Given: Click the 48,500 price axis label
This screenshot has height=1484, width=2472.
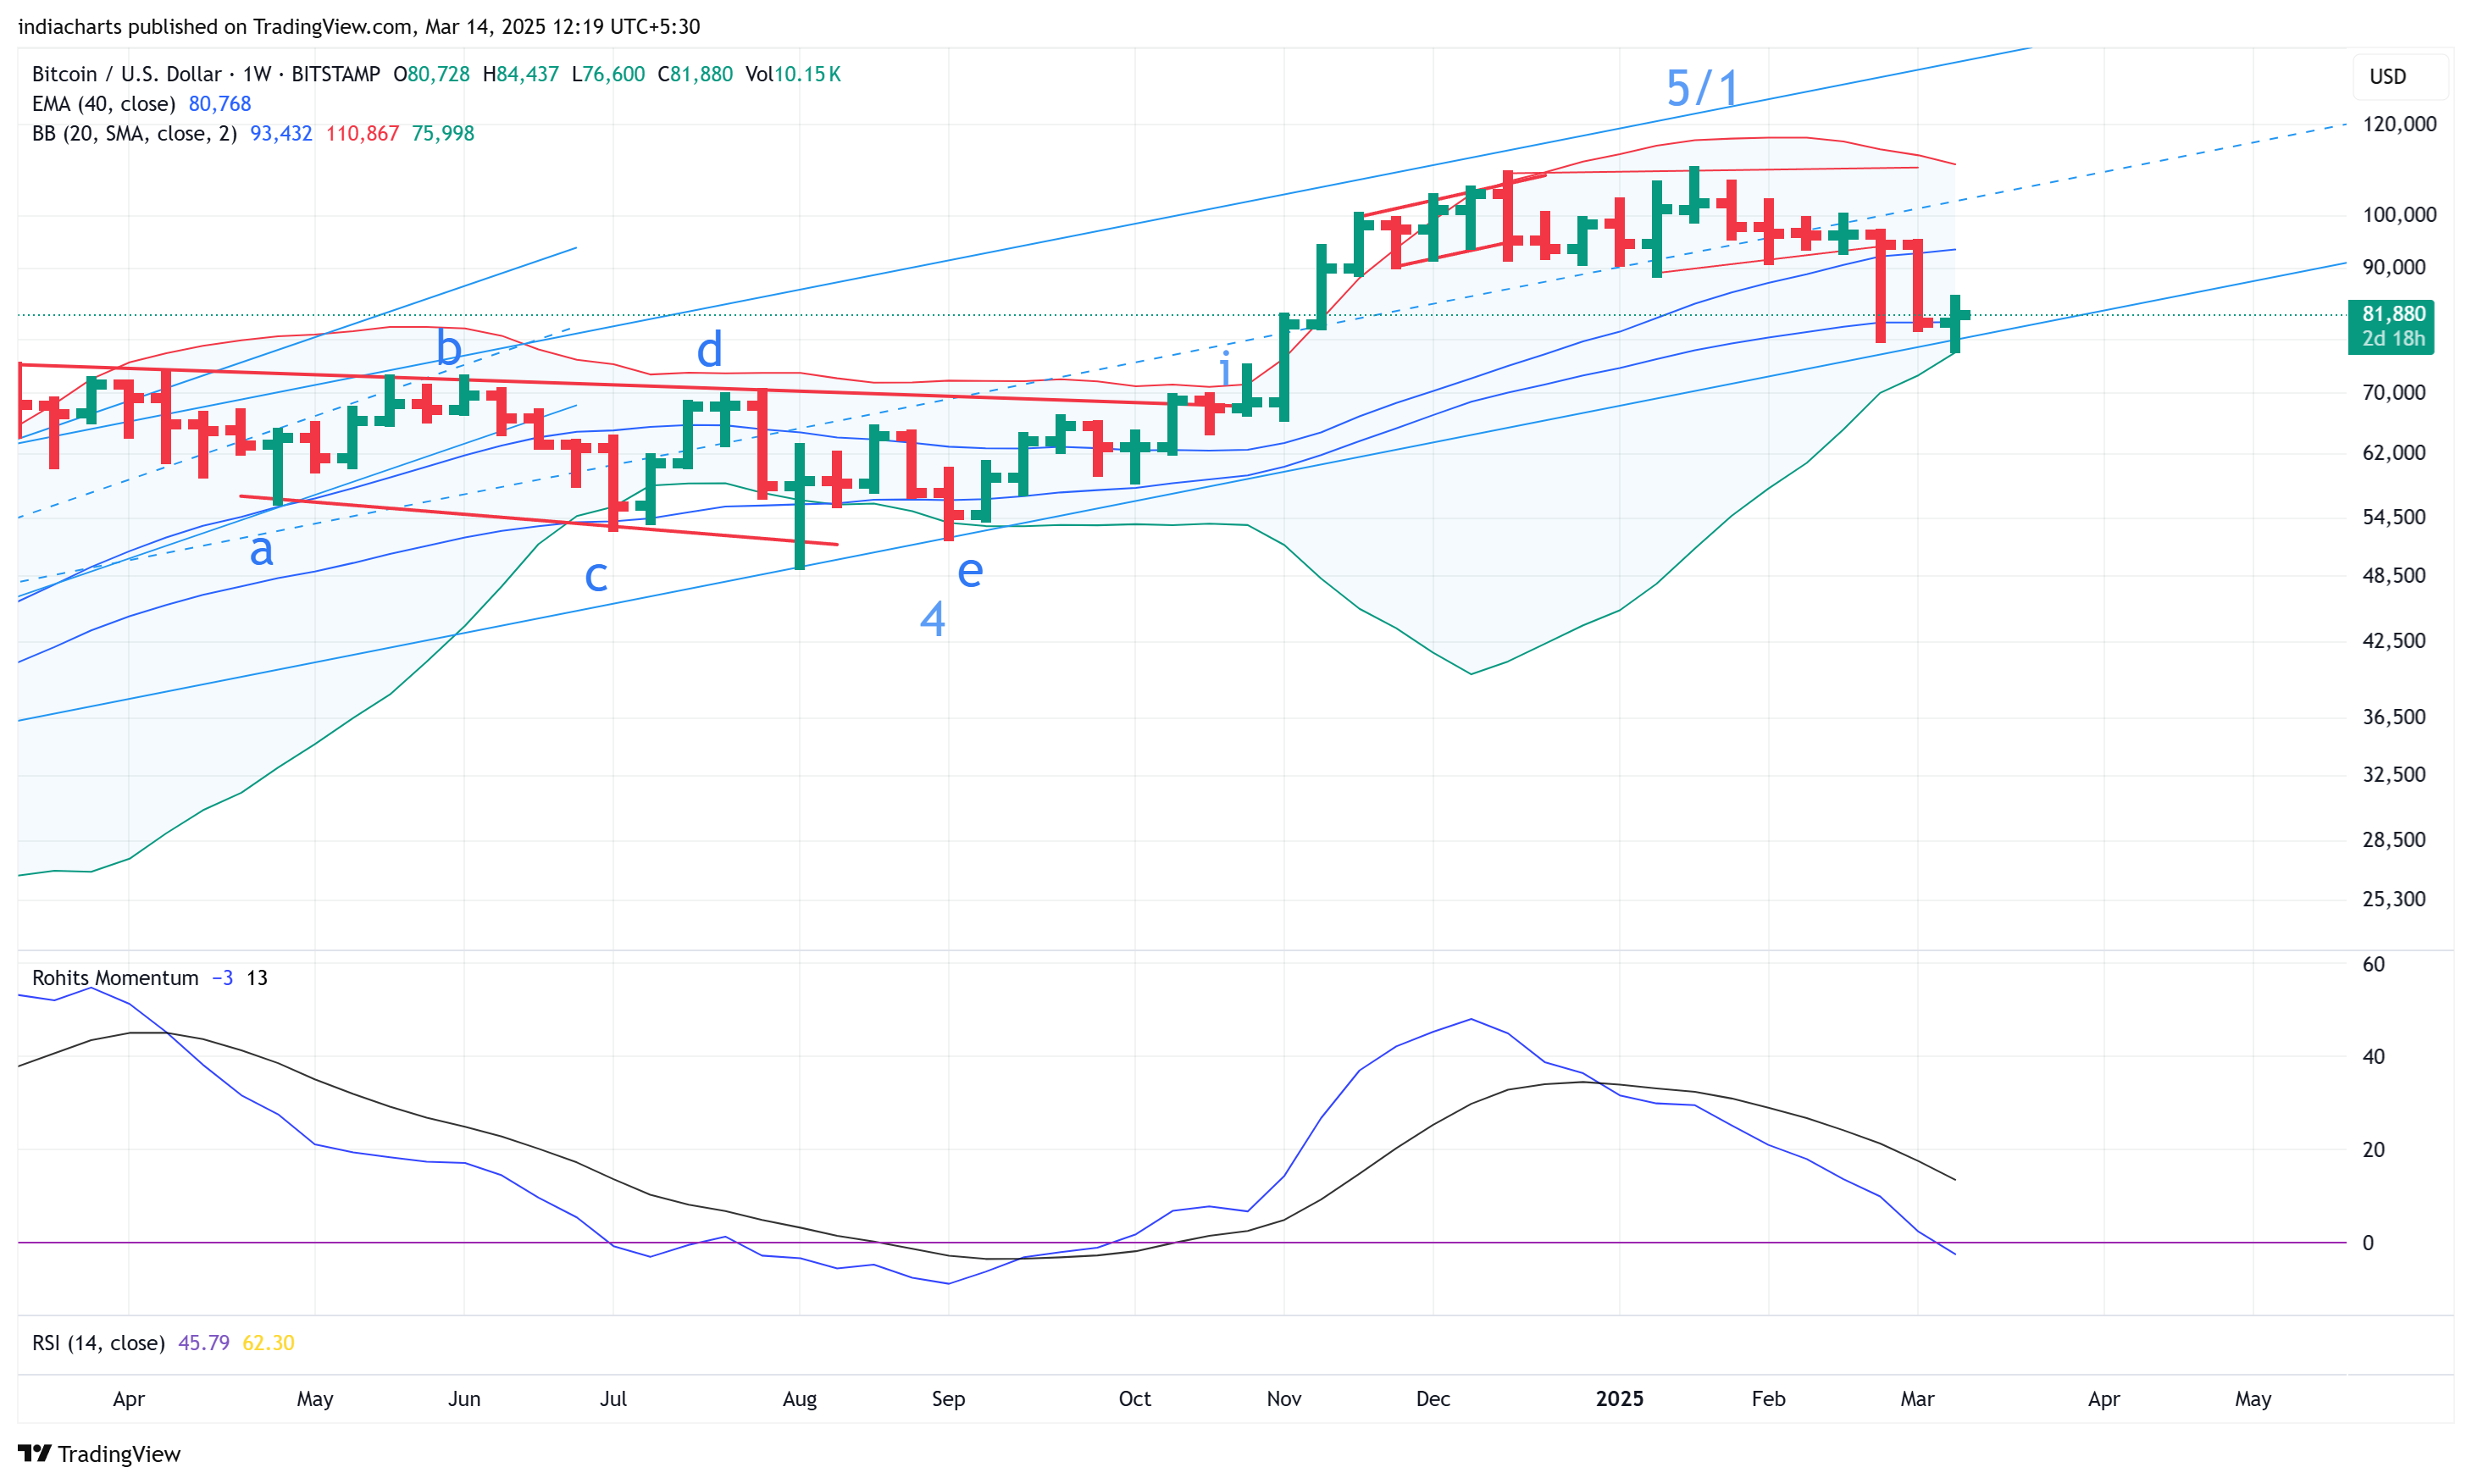Looking at the screenshot, I should click(x=2393, y=576).
